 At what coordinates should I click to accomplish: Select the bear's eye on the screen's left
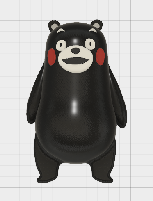[x=61, y=46]
